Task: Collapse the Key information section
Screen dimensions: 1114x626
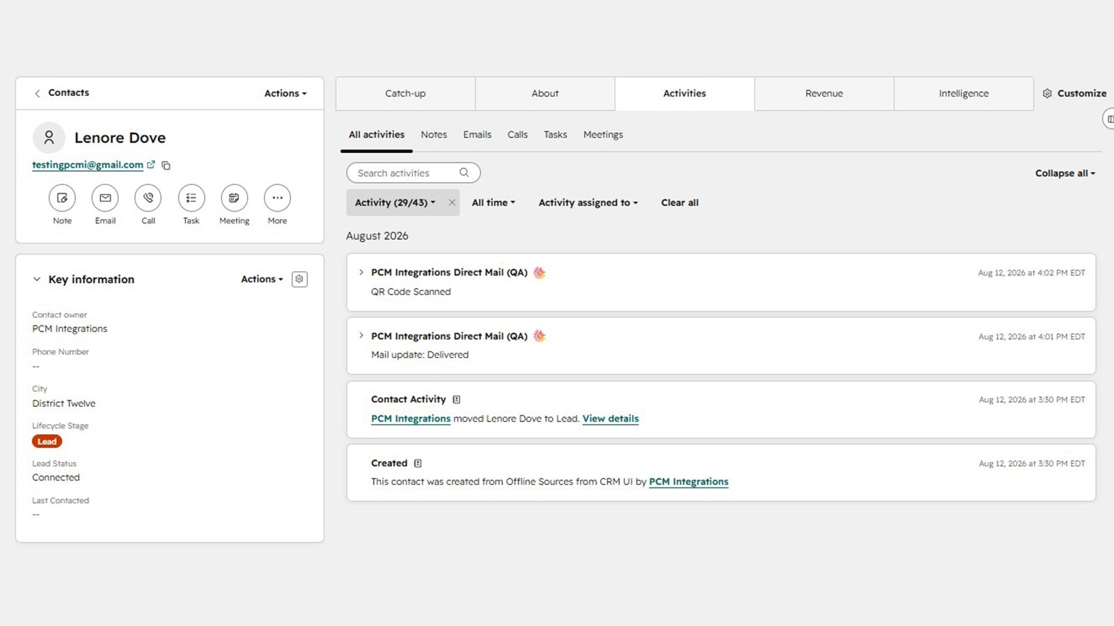Action: point(37,279)
